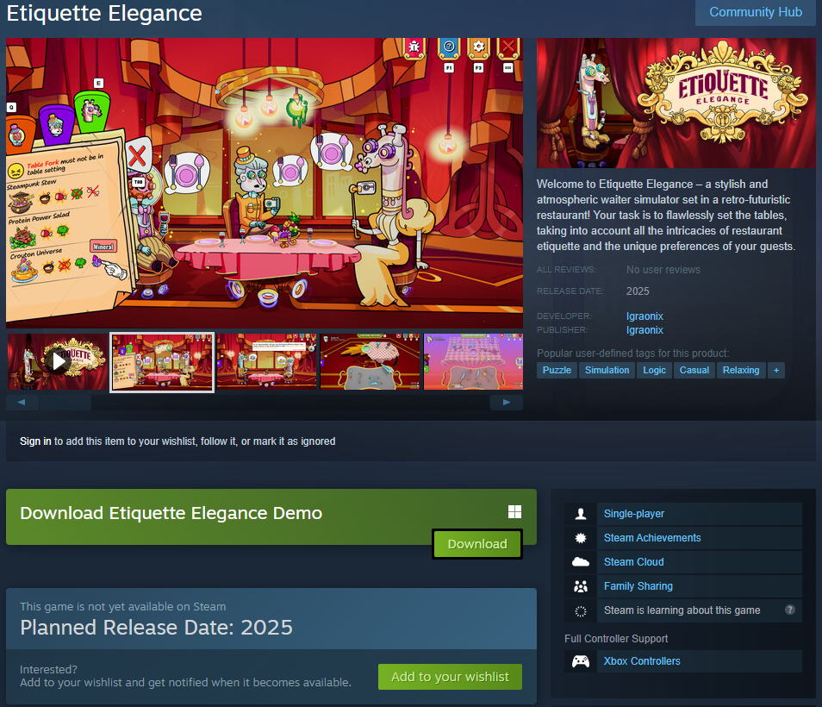Viewport: 822px width, 707px height.
Task: Click the question mark help icon
Action: [789, 610]
